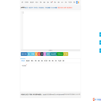The height and width of the screenshot is (101, 101).
Task: Click the topmost blue floating side button
Action: [100, 35]
